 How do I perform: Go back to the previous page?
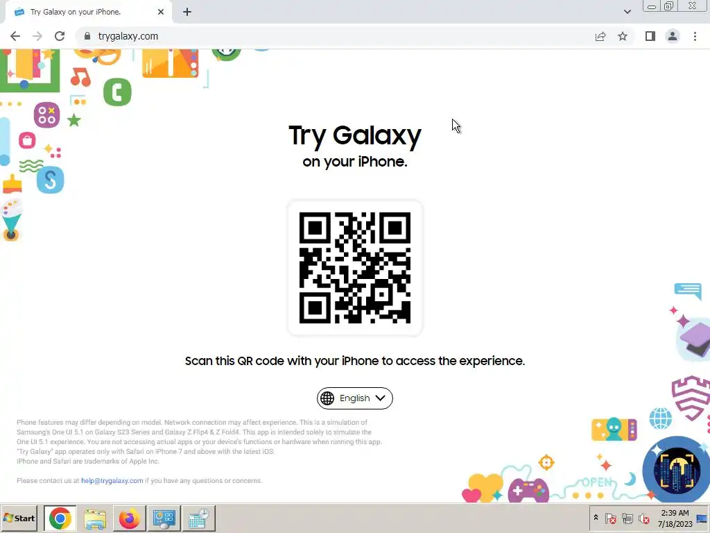15,36
